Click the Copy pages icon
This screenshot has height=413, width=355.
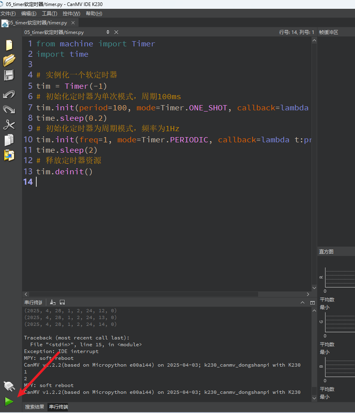(9, 140)
